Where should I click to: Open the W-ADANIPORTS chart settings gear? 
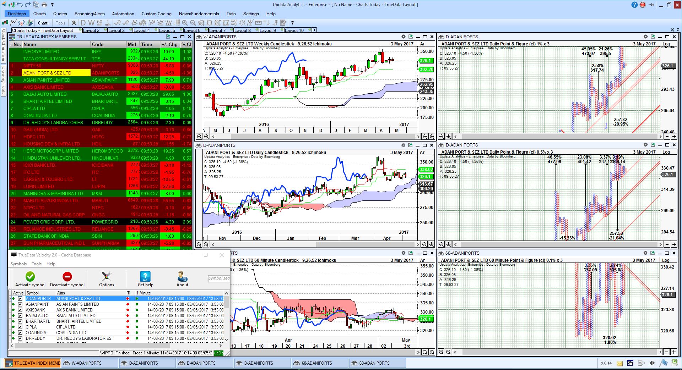tap(404, 37)
